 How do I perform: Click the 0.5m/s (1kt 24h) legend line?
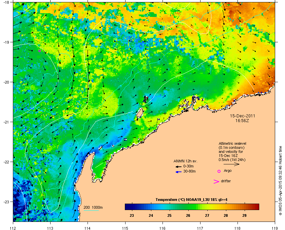click(x=232, y=160)
